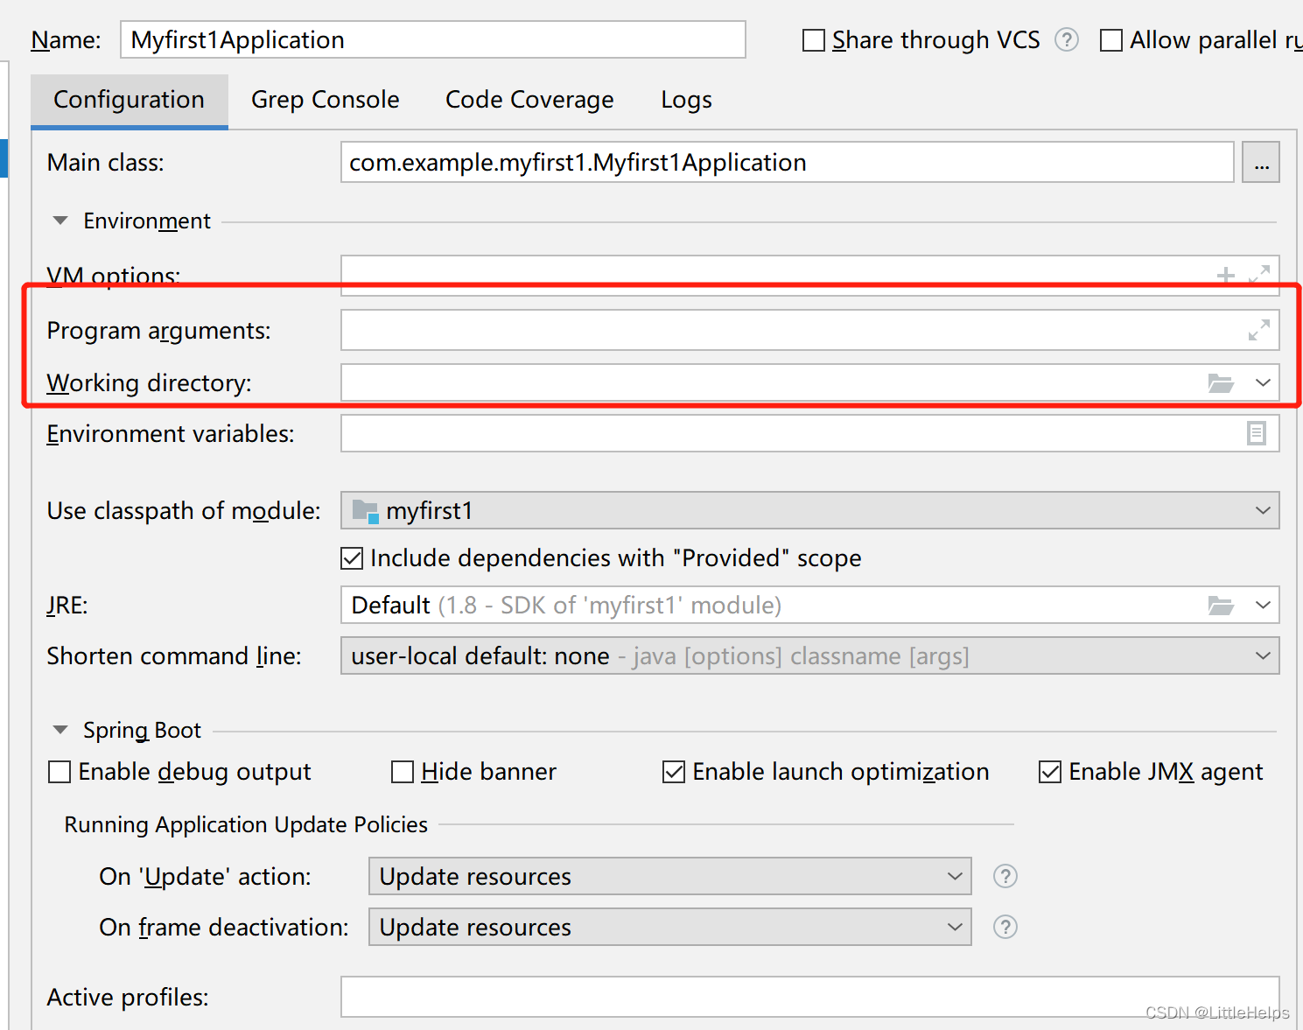Collapse the Spring Boot section
1303x1030 pixels.
coord(60,729)
